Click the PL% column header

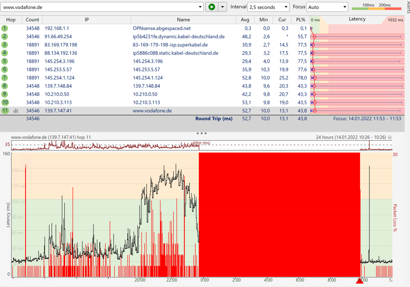point(301,20)
